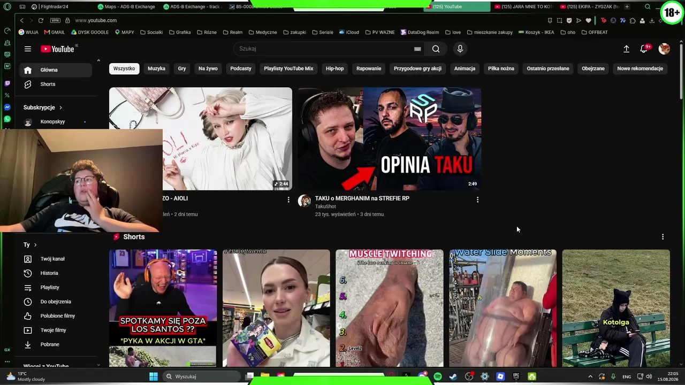Click the Shorts icon in the sidebar
The height and width of the screenshot is (385, 685).
[x=28, y=84]
